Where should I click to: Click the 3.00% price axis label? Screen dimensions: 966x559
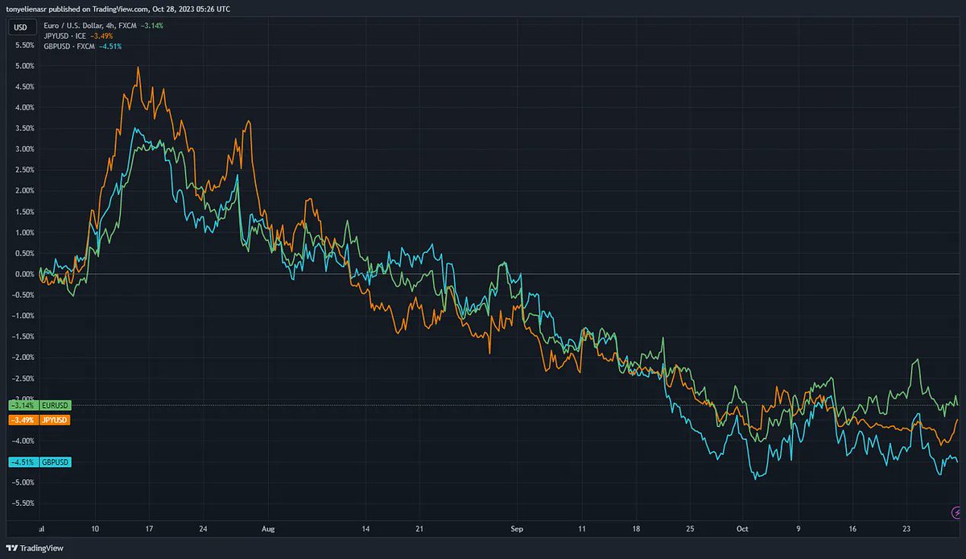[27, 149]
